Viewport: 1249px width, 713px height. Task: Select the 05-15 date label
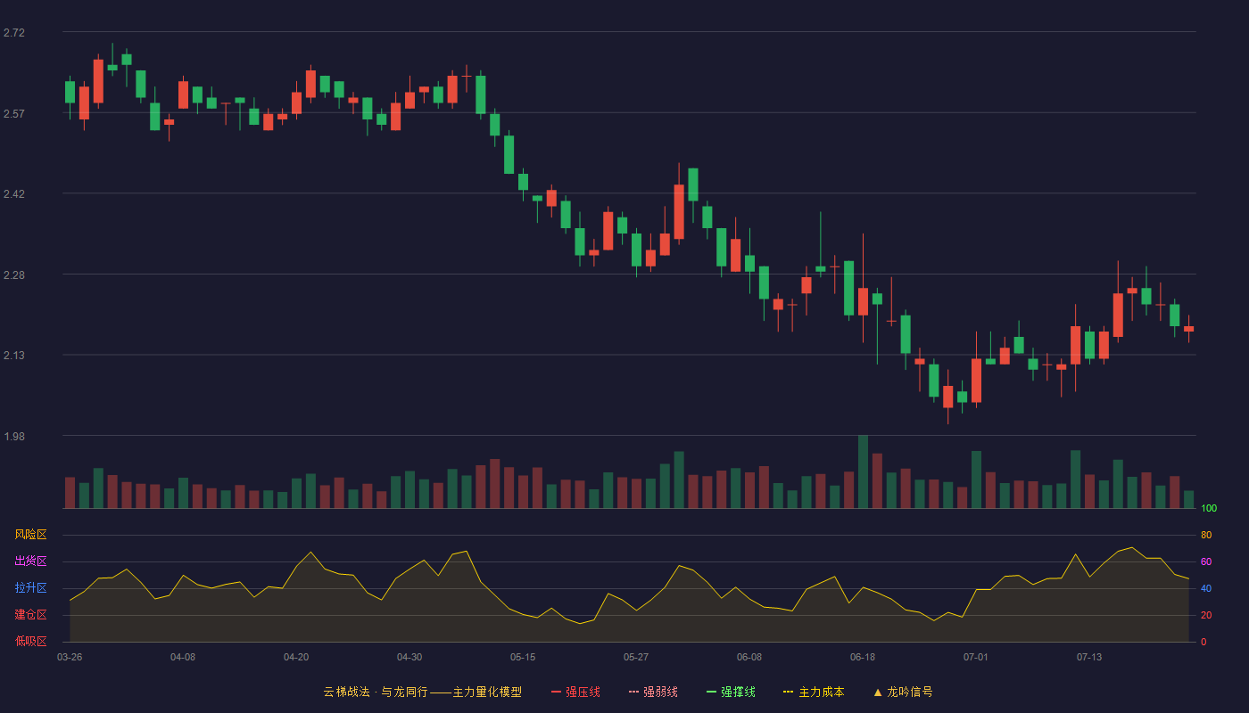[523, 657]
